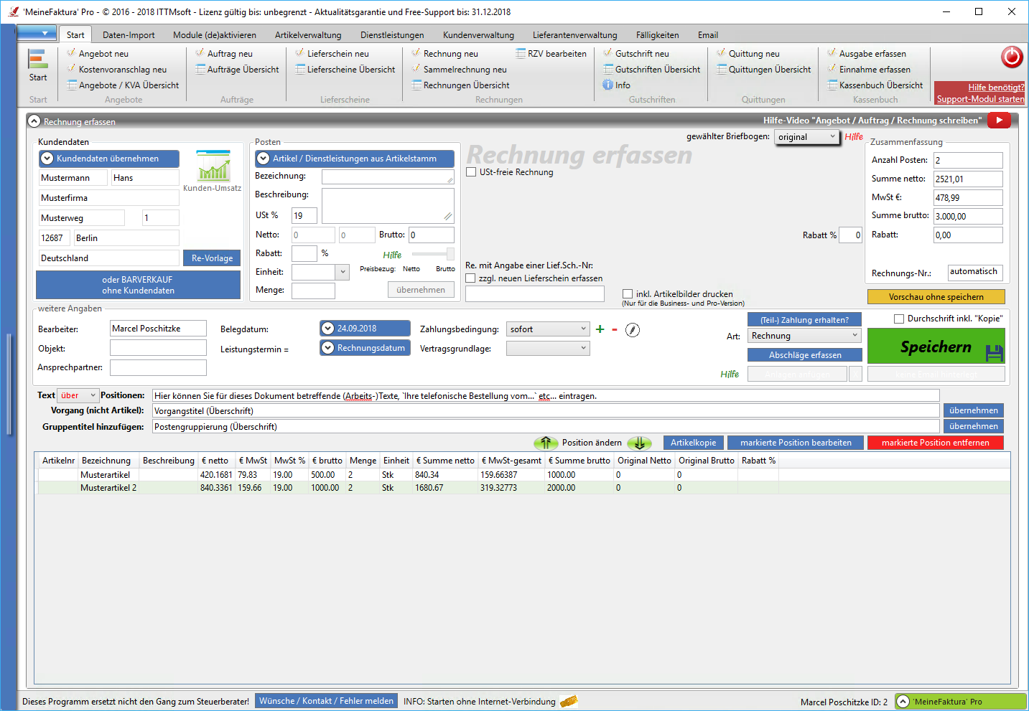Open the Vertragsgrundlage dropdown
Screen dimensions: 1029x711
(548, 348)
